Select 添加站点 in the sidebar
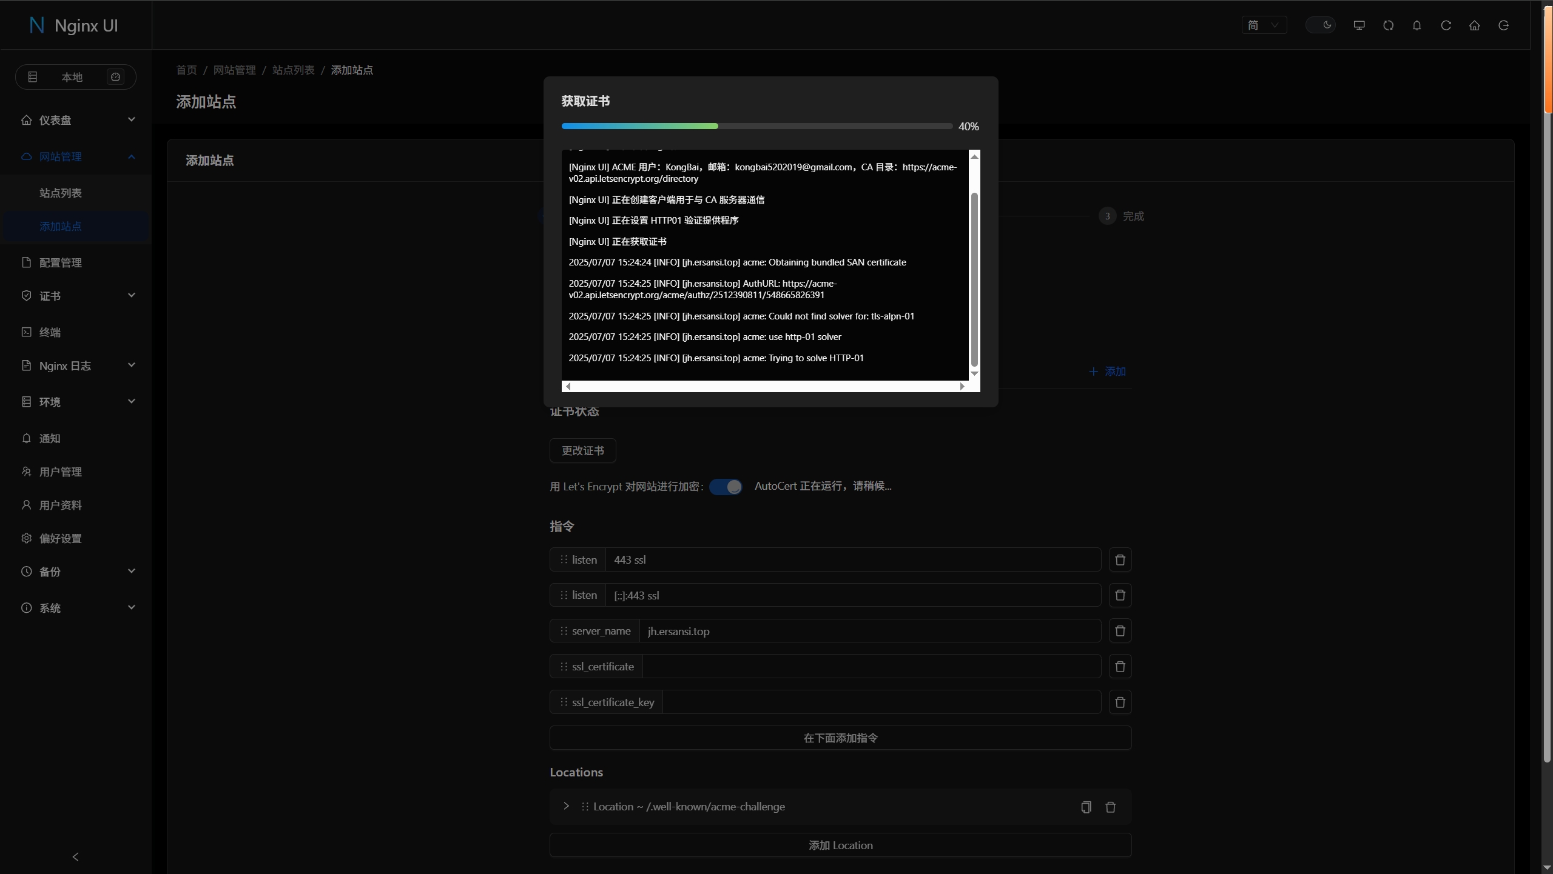 tap(76, 226)
